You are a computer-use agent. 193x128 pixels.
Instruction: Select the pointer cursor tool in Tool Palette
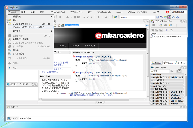(x=180, y=71)
